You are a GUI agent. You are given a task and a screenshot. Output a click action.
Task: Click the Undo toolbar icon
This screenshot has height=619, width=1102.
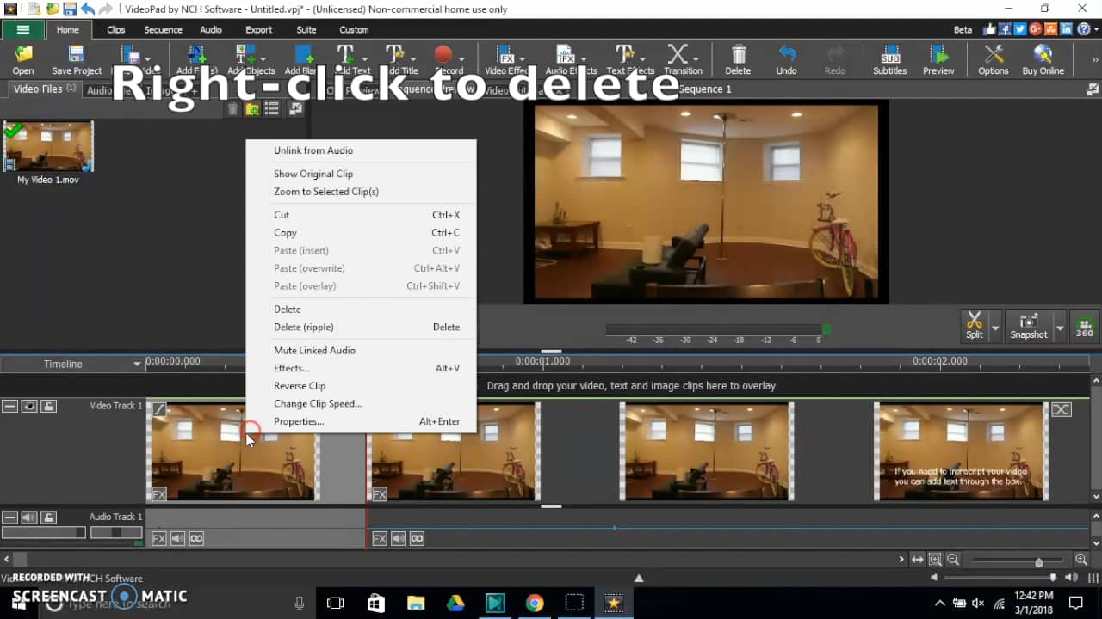tap(787, 55)
